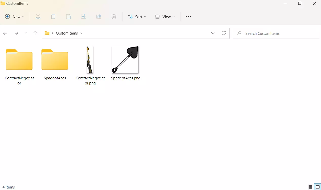321x190 pixels.
Task: Click the folder icon in address bar
Action: 47,33
